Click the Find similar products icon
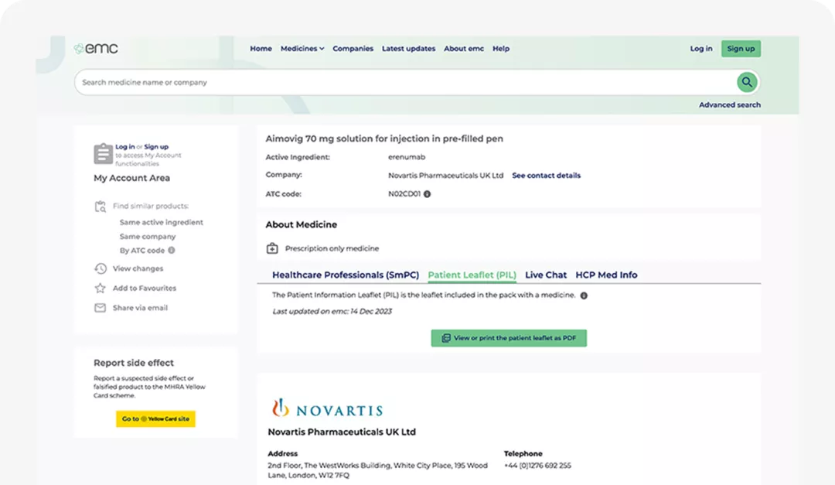The height and width of the screenshot is (485, 835). pos(101,206)
